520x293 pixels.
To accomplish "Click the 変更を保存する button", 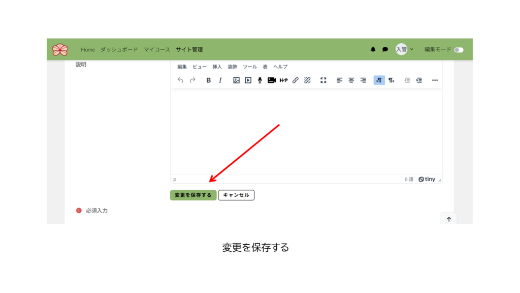I will point(193,195).
